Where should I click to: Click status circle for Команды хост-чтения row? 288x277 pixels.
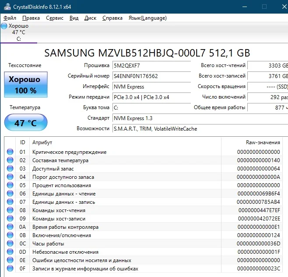coord(10,210)
